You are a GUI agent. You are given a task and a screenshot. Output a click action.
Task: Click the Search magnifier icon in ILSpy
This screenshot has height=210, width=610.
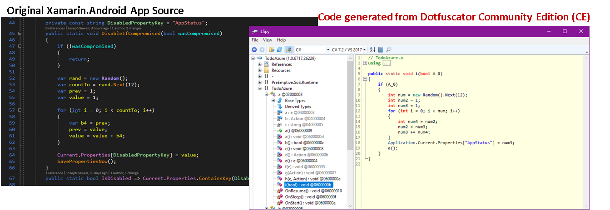point(389,49)
